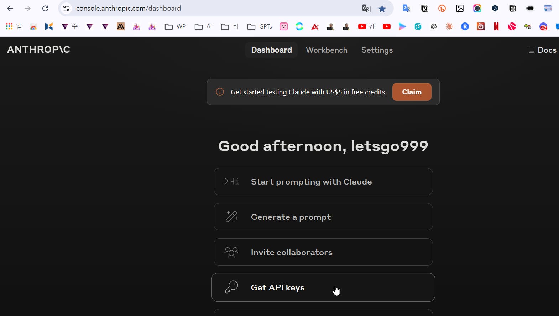The image size is (559, 316).
Task: Go back to the previous page
Action: (x=10, y=8)
